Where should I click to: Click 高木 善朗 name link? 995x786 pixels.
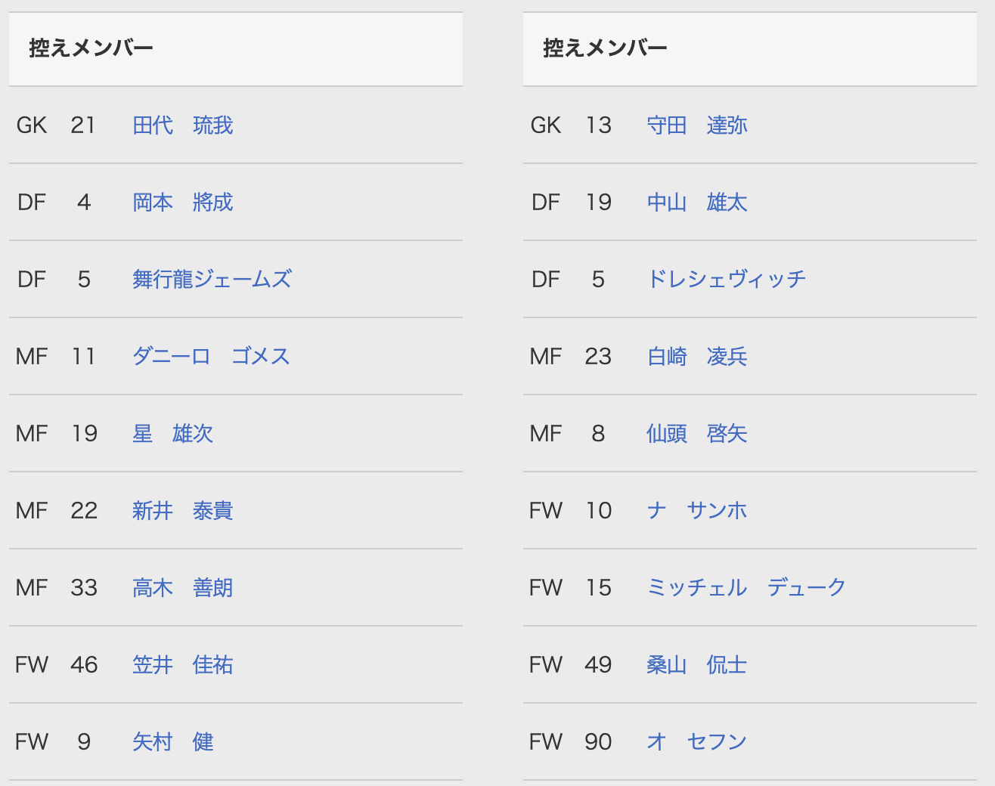pyautogui.click(x=182, y=588)
